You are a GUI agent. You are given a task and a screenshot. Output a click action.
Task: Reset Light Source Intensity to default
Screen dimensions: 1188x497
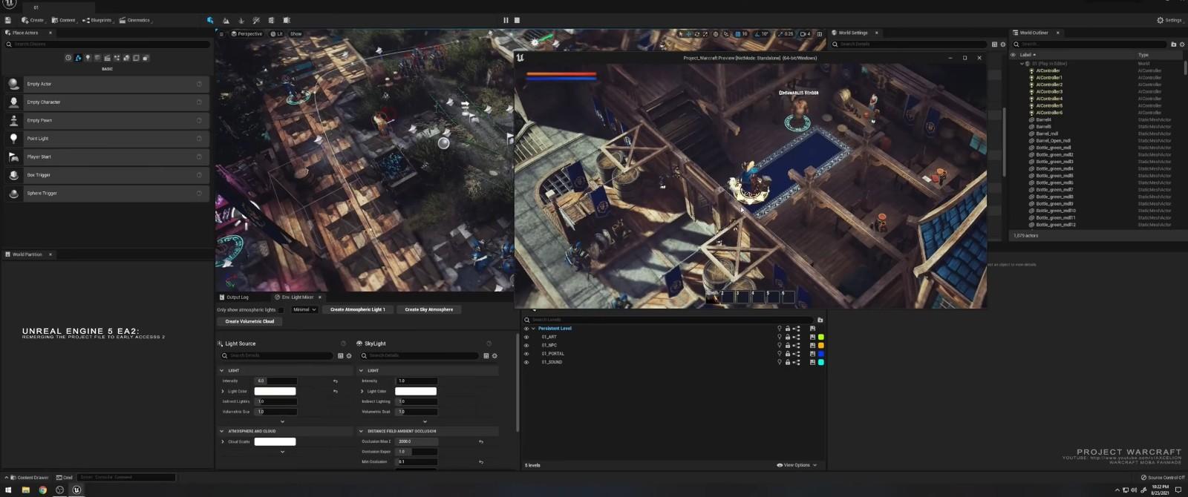(335, 381)
